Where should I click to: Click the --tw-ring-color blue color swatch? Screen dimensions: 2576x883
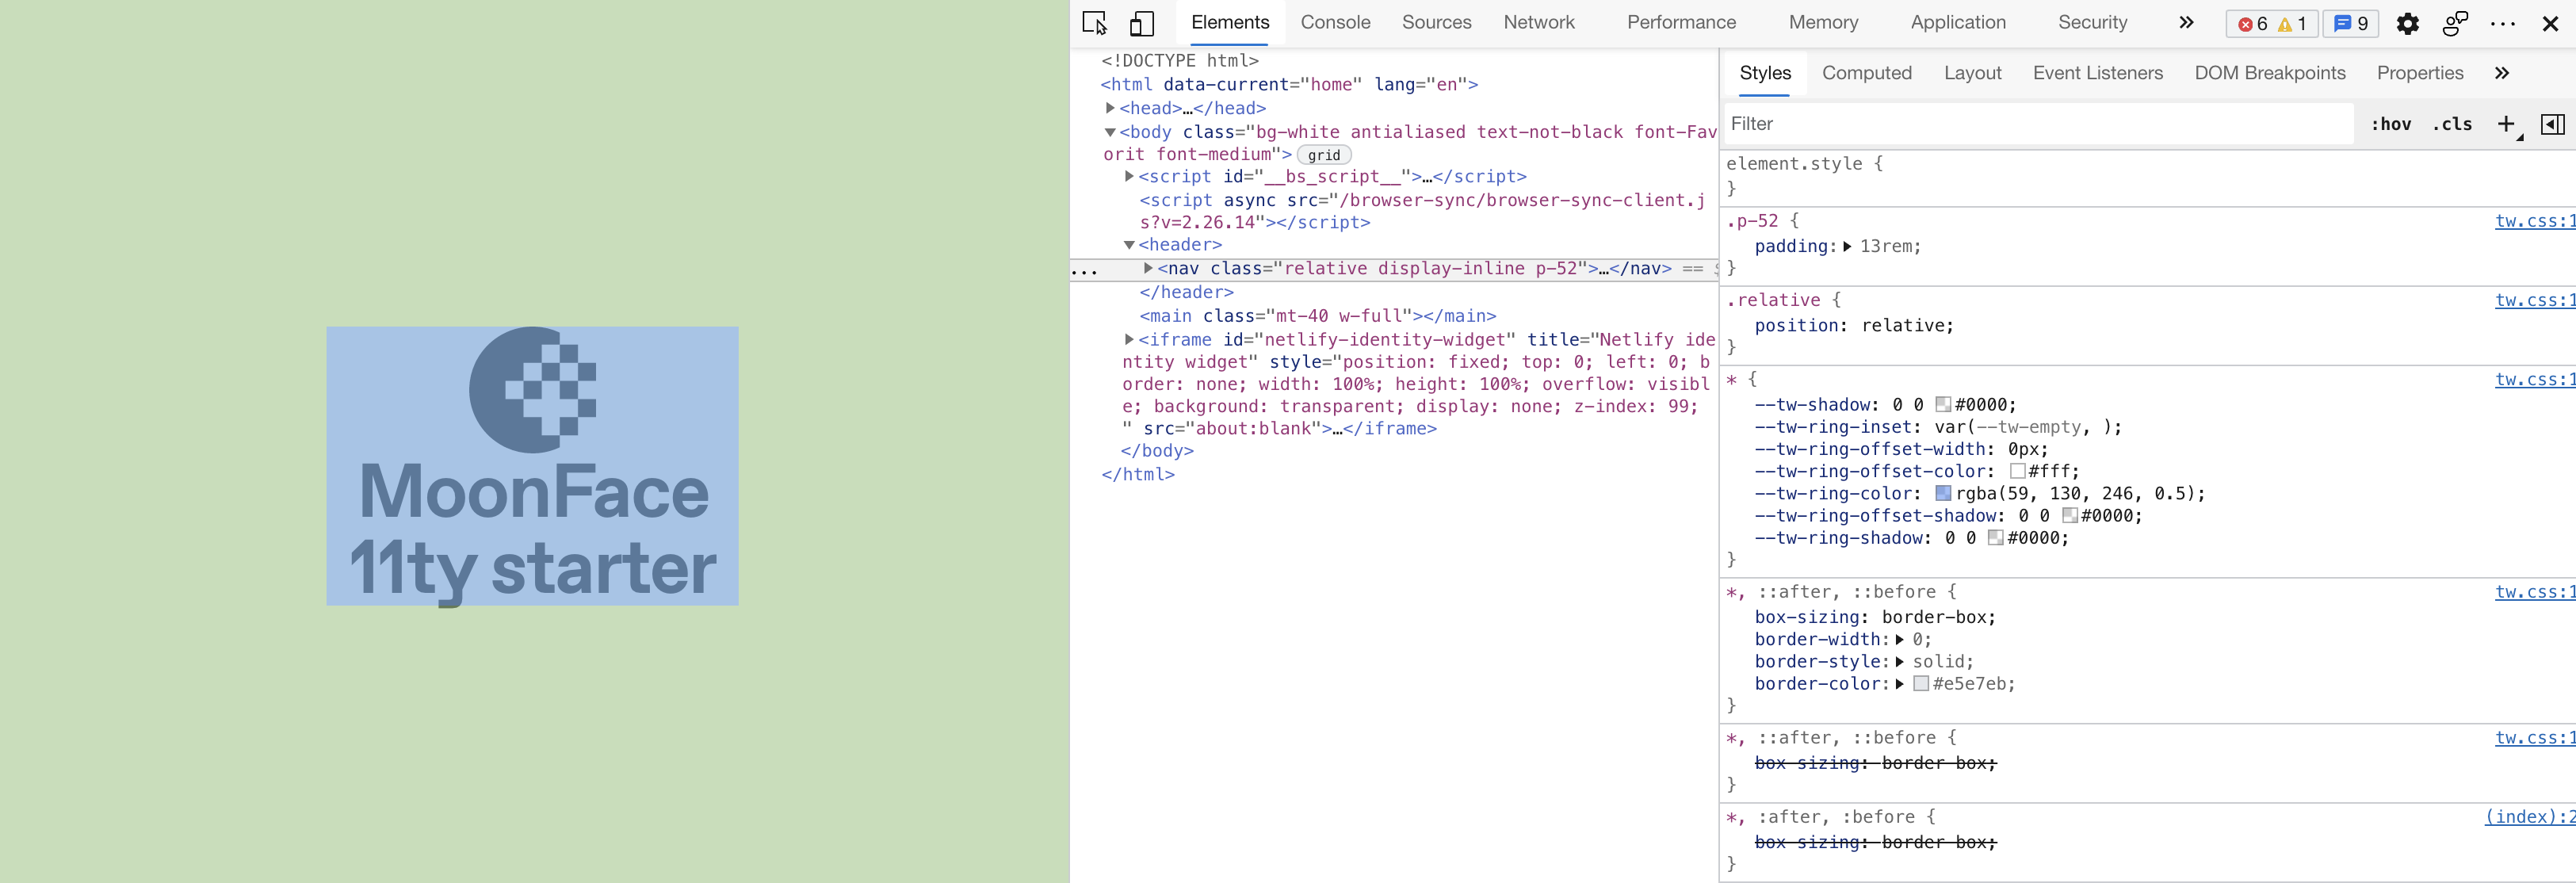pos(1943,493)
